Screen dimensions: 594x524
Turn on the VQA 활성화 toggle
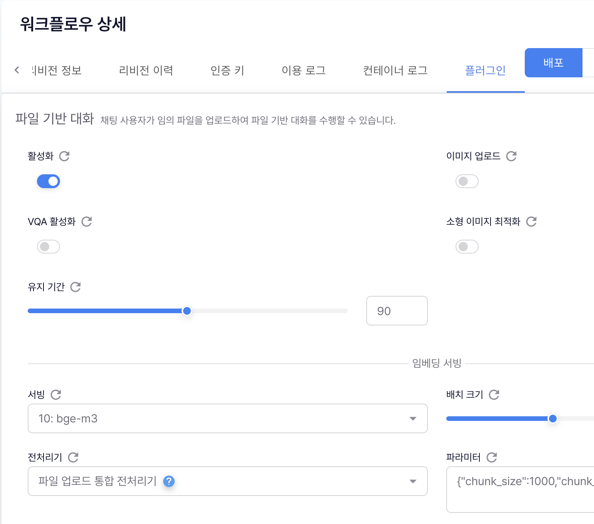coord(48,247)
